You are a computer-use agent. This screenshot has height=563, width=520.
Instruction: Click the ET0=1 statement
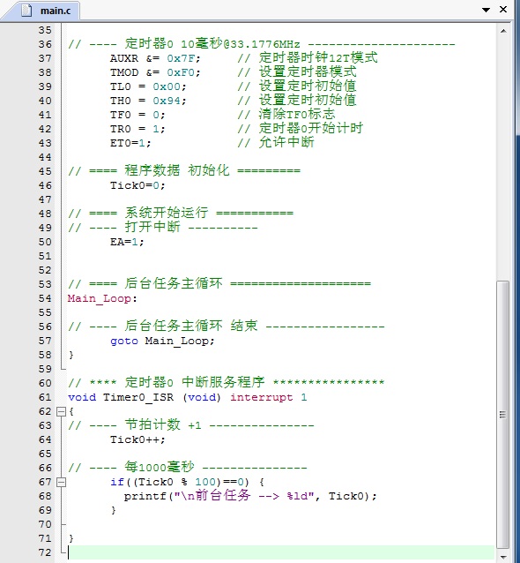(x=130, y=143)
